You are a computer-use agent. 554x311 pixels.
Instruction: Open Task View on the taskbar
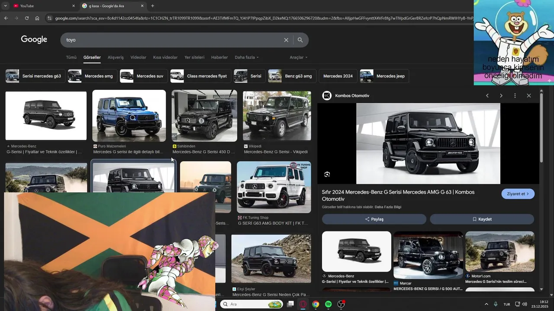pos(291,304)
